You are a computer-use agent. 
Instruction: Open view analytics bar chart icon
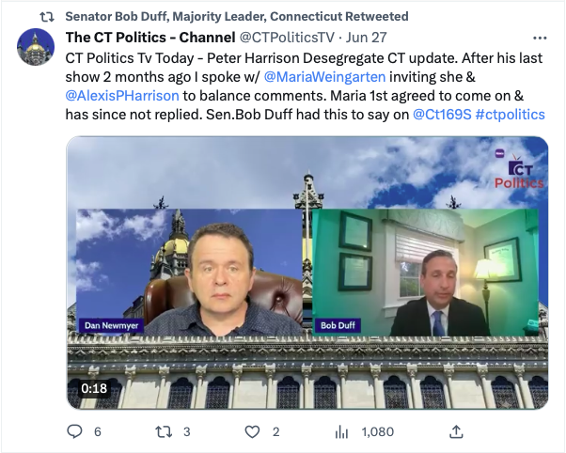[341, 431]
